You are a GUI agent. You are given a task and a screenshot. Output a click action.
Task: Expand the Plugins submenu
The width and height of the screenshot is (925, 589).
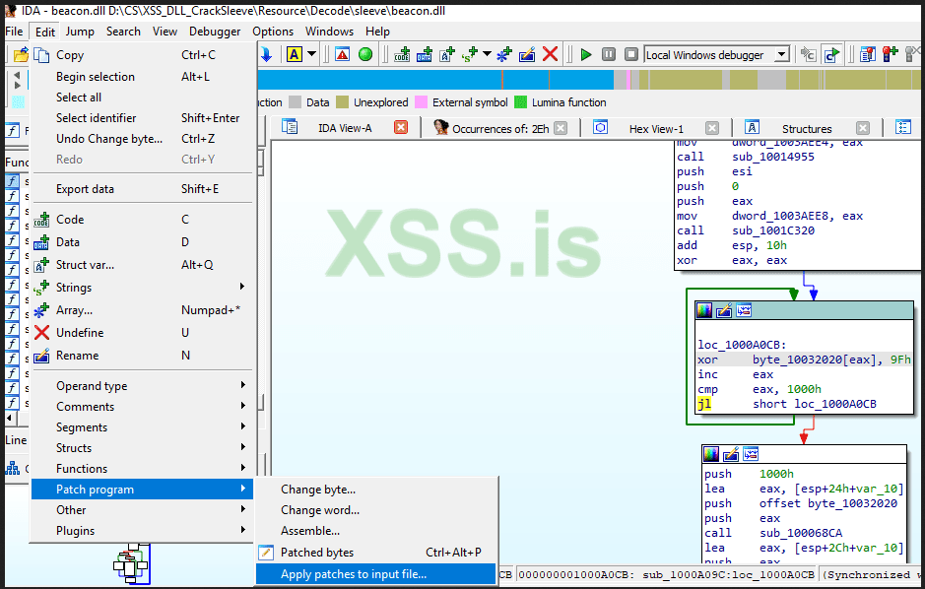[242, 530]
